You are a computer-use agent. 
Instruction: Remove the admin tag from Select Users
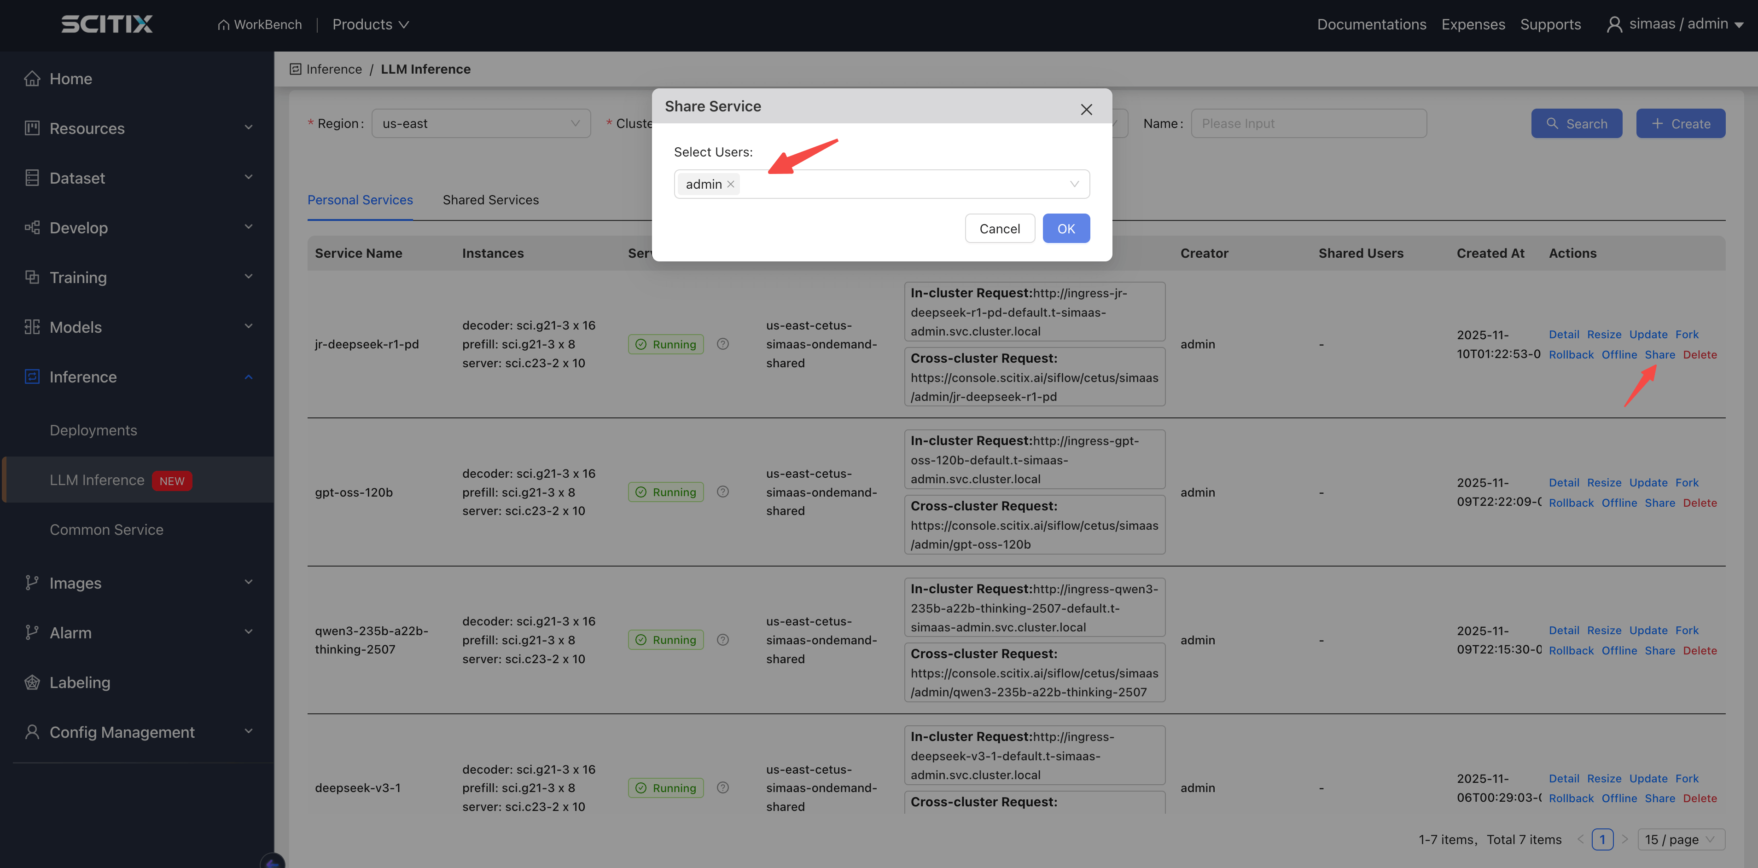point(730,184)
